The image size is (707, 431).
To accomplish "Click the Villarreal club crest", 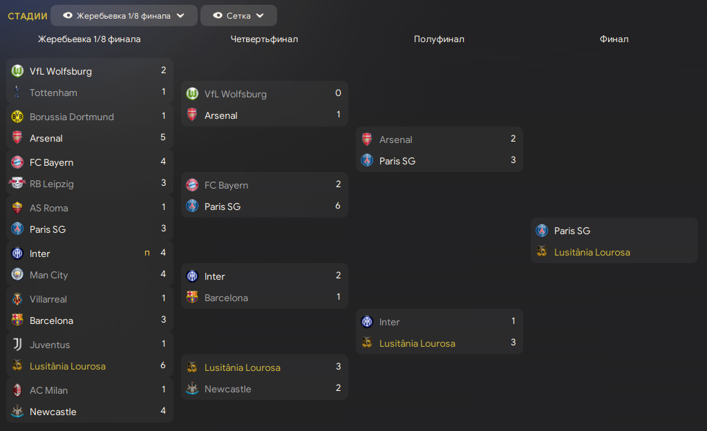I will pyautogui.click(x=17, y=299).
